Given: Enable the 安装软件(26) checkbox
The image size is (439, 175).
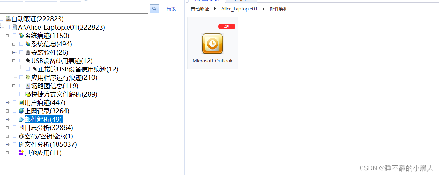Looking at the screenshot, I should click(x=21, y=52).
